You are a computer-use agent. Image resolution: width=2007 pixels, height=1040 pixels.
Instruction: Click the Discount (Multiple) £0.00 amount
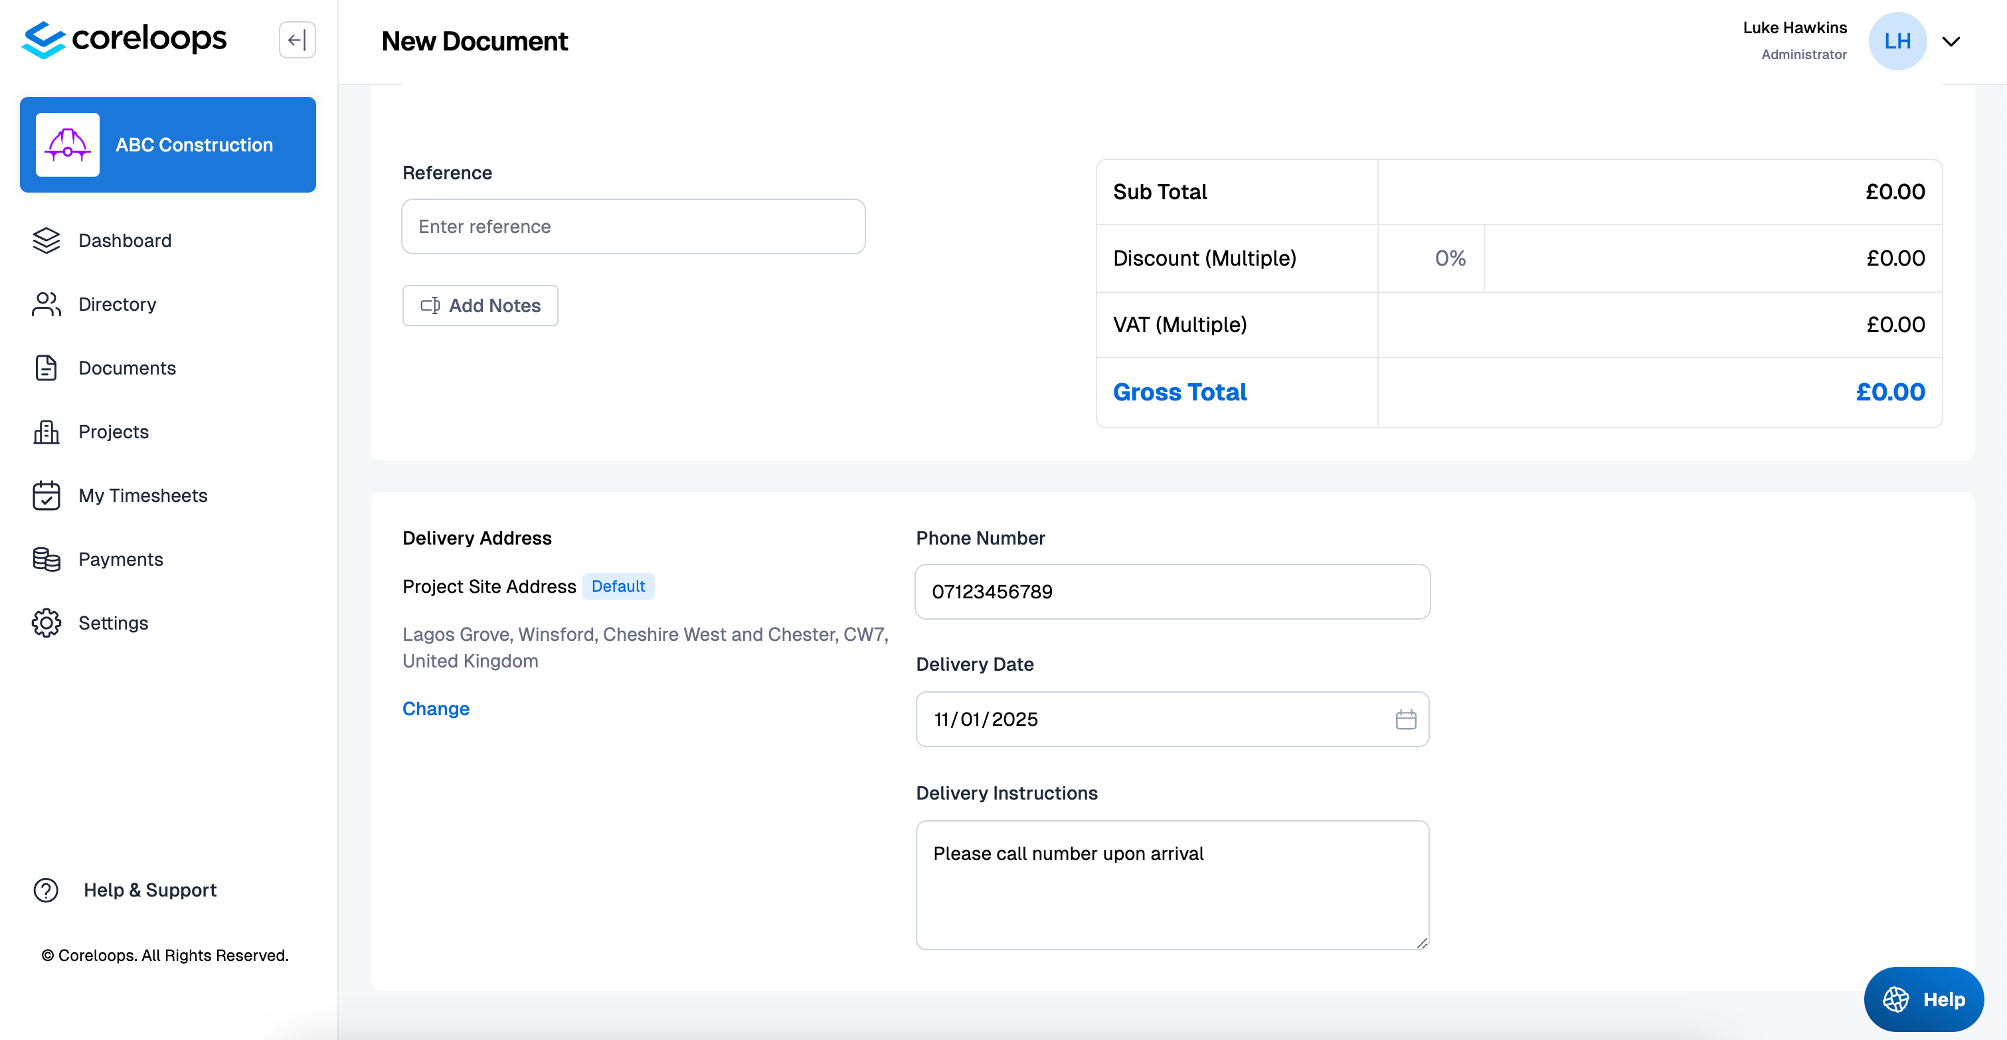point(1895,258)
